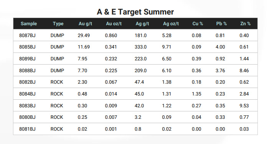269x144 pixels.
Task: Select the Cu % column header
Action: [x=198, y=24]
